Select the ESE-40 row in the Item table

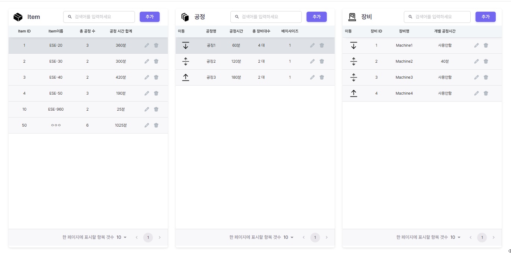[75, 77]
